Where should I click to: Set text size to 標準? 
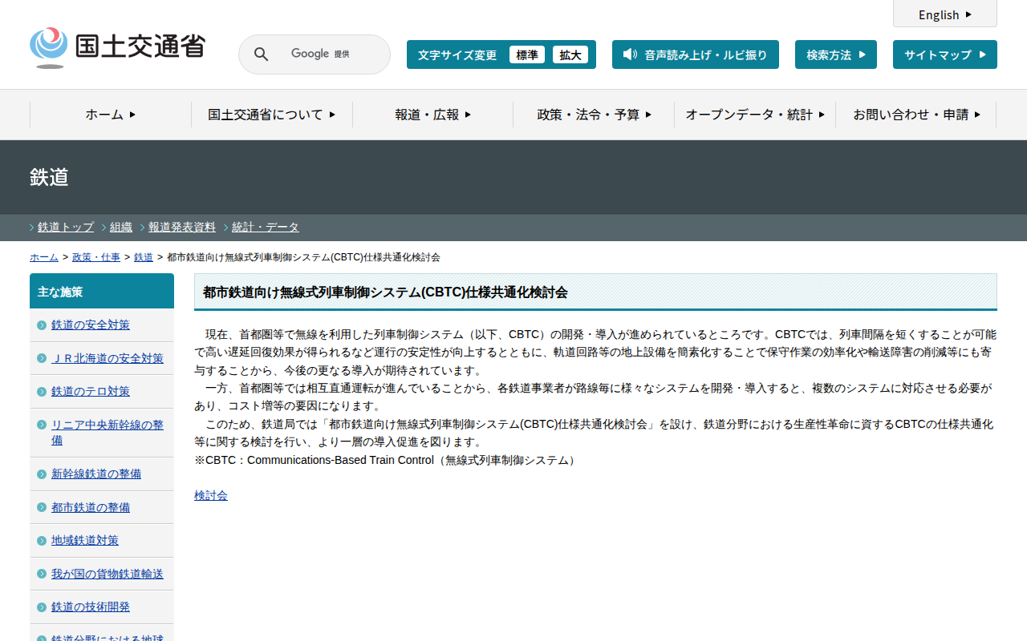[527, 54]
